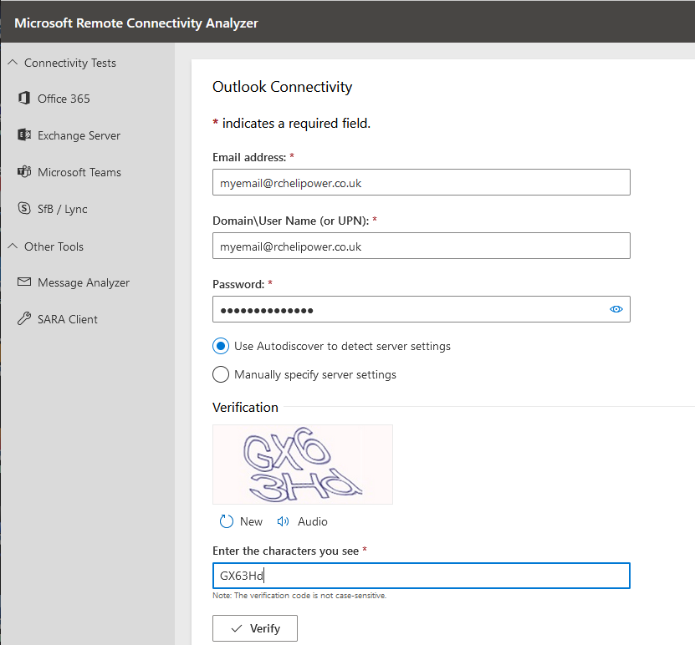Click the SfB / Lync Skype icon
This screenshot has height=645, width=695.
click(24, 208)
